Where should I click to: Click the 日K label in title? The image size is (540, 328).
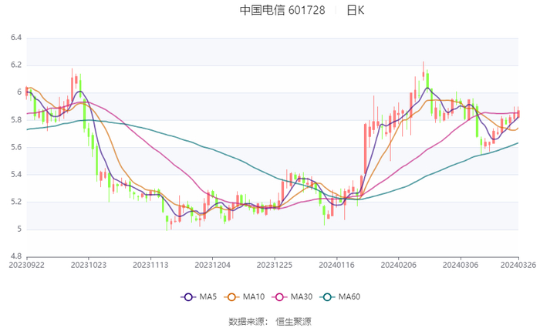coord(355,10)
